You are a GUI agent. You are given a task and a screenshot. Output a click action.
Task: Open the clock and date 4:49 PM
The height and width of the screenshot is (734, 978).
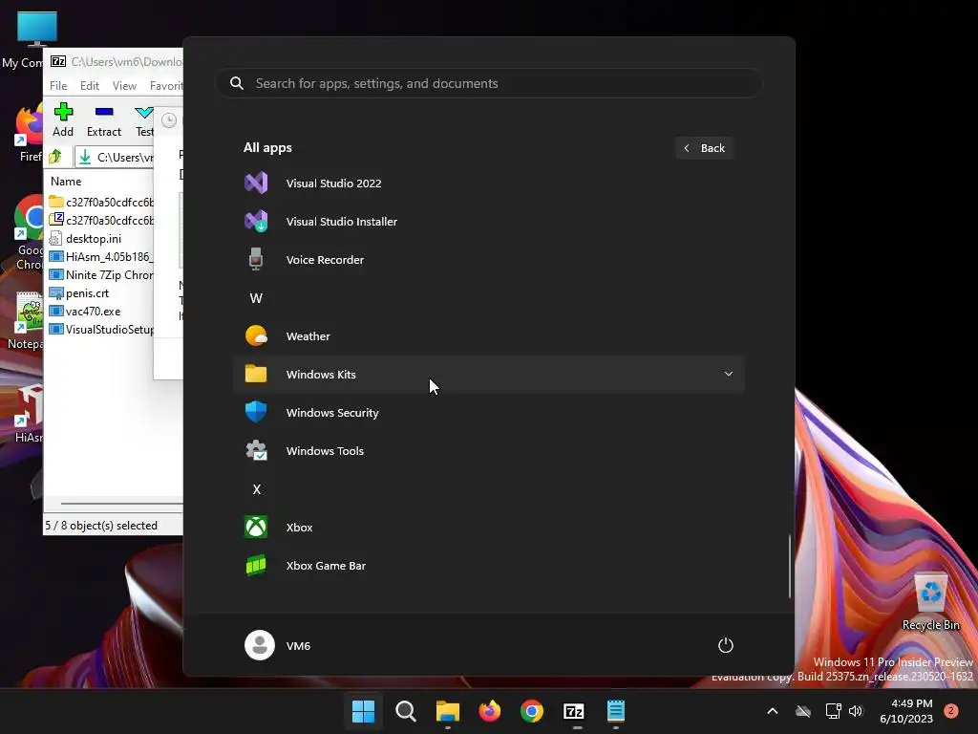tap(906, 711)
